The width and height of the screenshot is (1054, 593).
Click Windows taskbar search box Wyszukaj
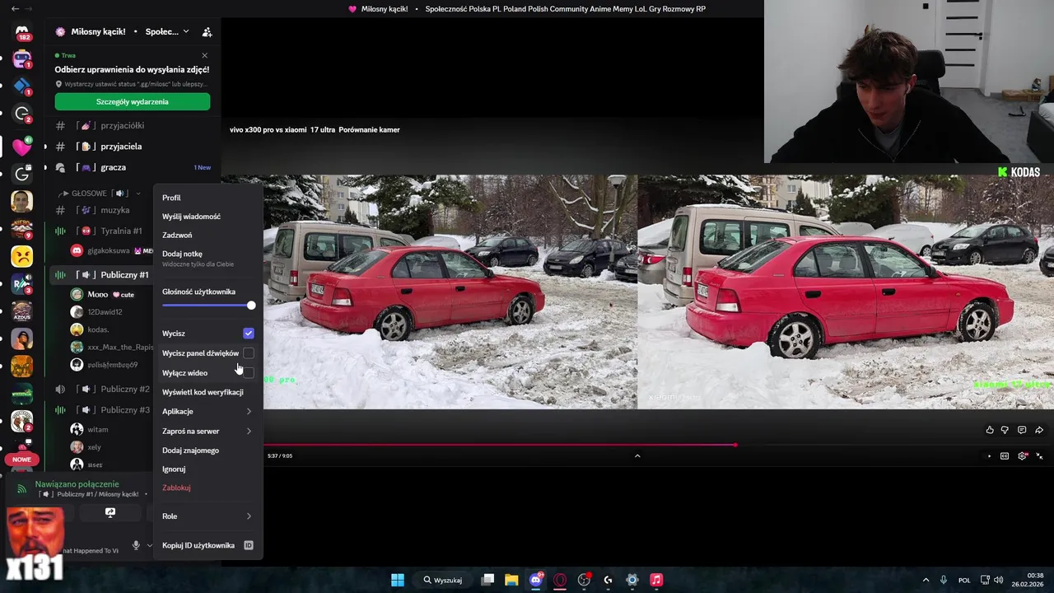pos(443,580)
